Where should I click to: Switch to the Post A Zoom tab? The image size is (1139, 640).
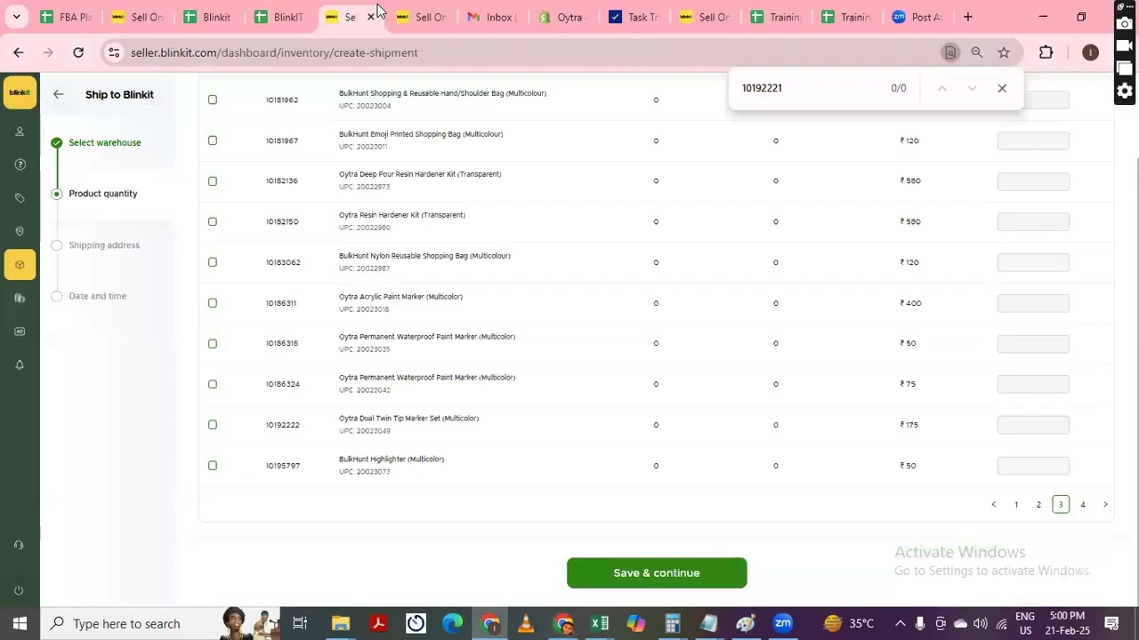tap(917, 17)
